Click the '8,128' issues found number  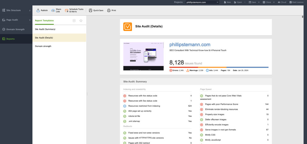pyautogui.click(x=177, y=62)
